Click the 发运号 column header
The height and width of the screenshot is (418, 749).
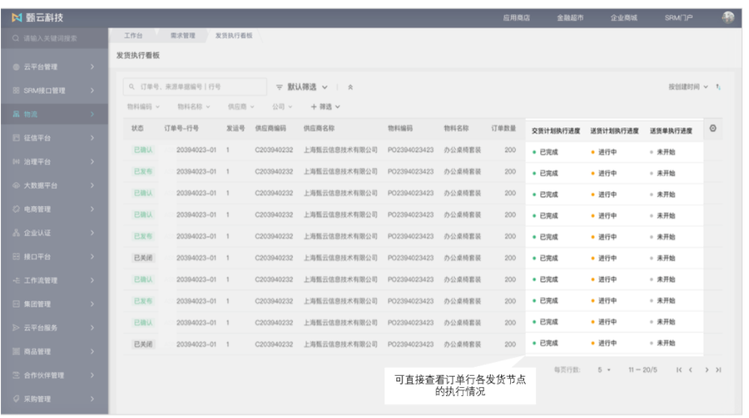(236, 128)
